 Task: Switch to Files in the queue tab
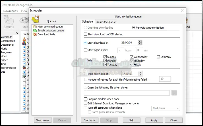point(106,22)
